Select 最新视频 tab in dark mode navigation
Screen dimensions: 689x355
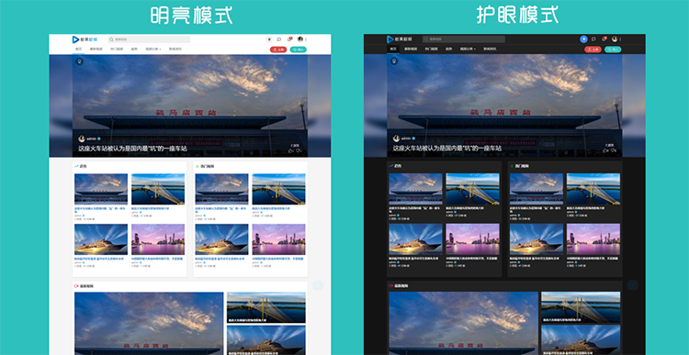tap(411, 50)
